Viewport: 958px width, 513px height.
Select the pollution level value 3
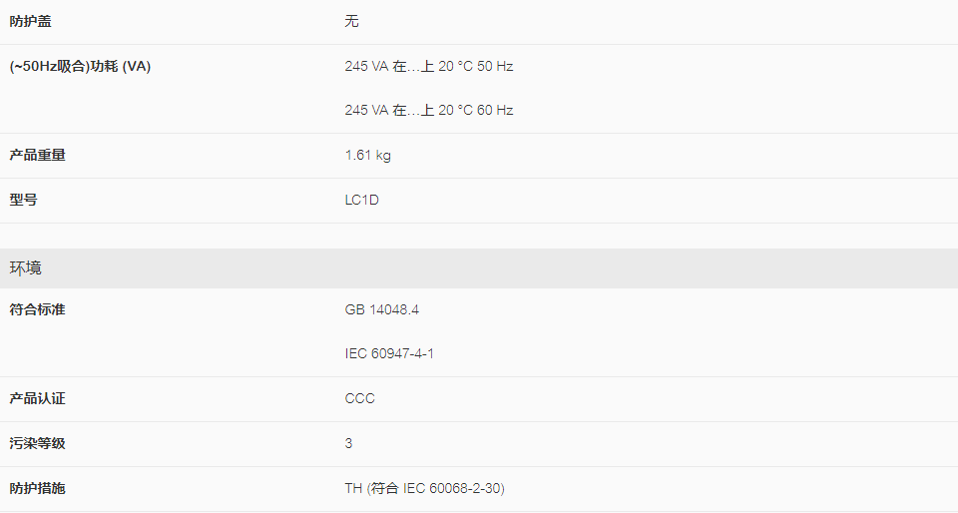coord(348,443)
